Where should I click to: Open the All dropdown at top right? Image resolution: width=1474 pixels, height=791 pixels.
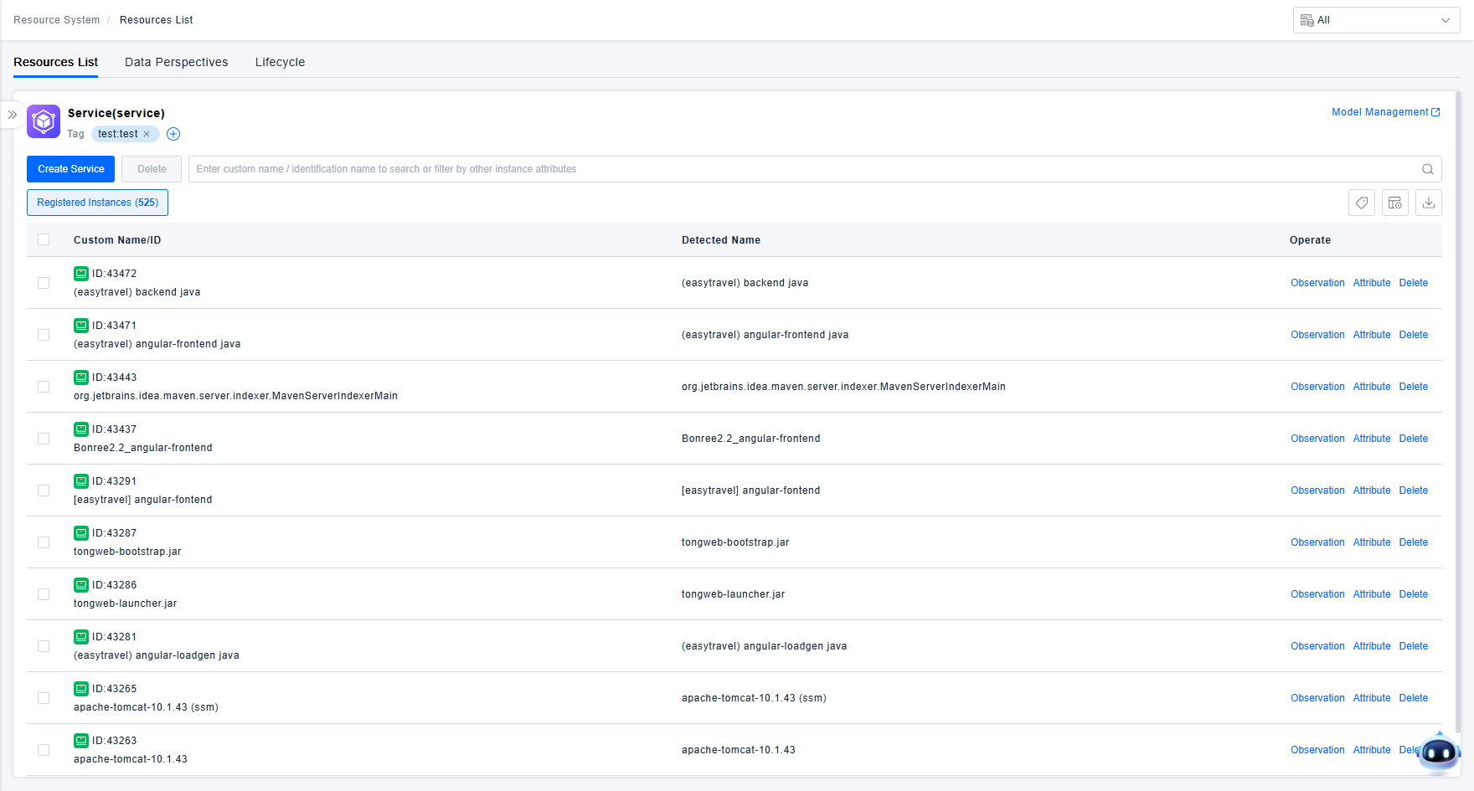(x=1376, y=20)
